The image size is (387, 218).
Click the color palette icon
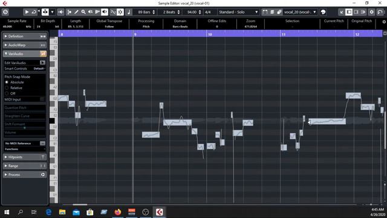coord(323,12)
